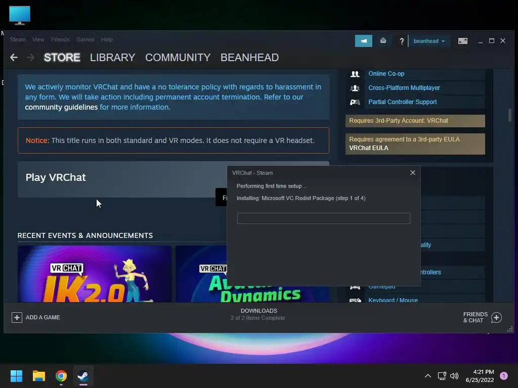Click the Online Co-op link

(386, 74)
